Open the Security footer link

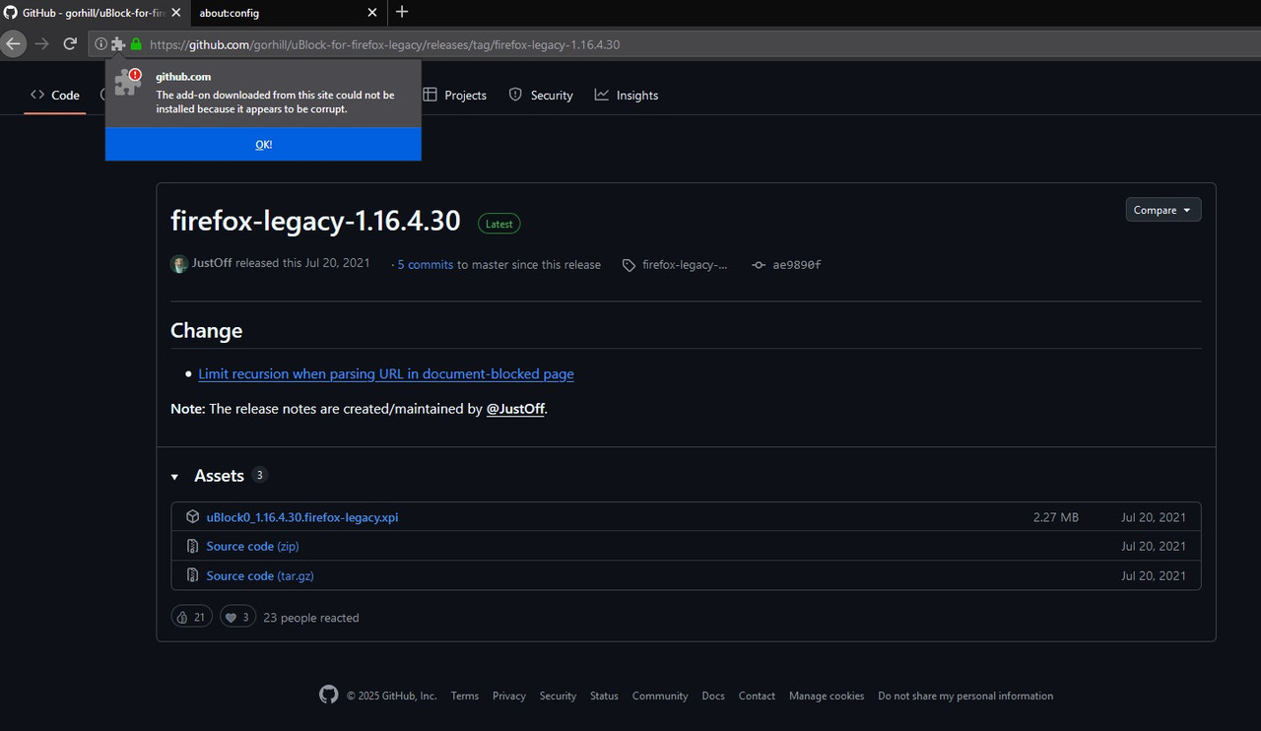point(558,696)
